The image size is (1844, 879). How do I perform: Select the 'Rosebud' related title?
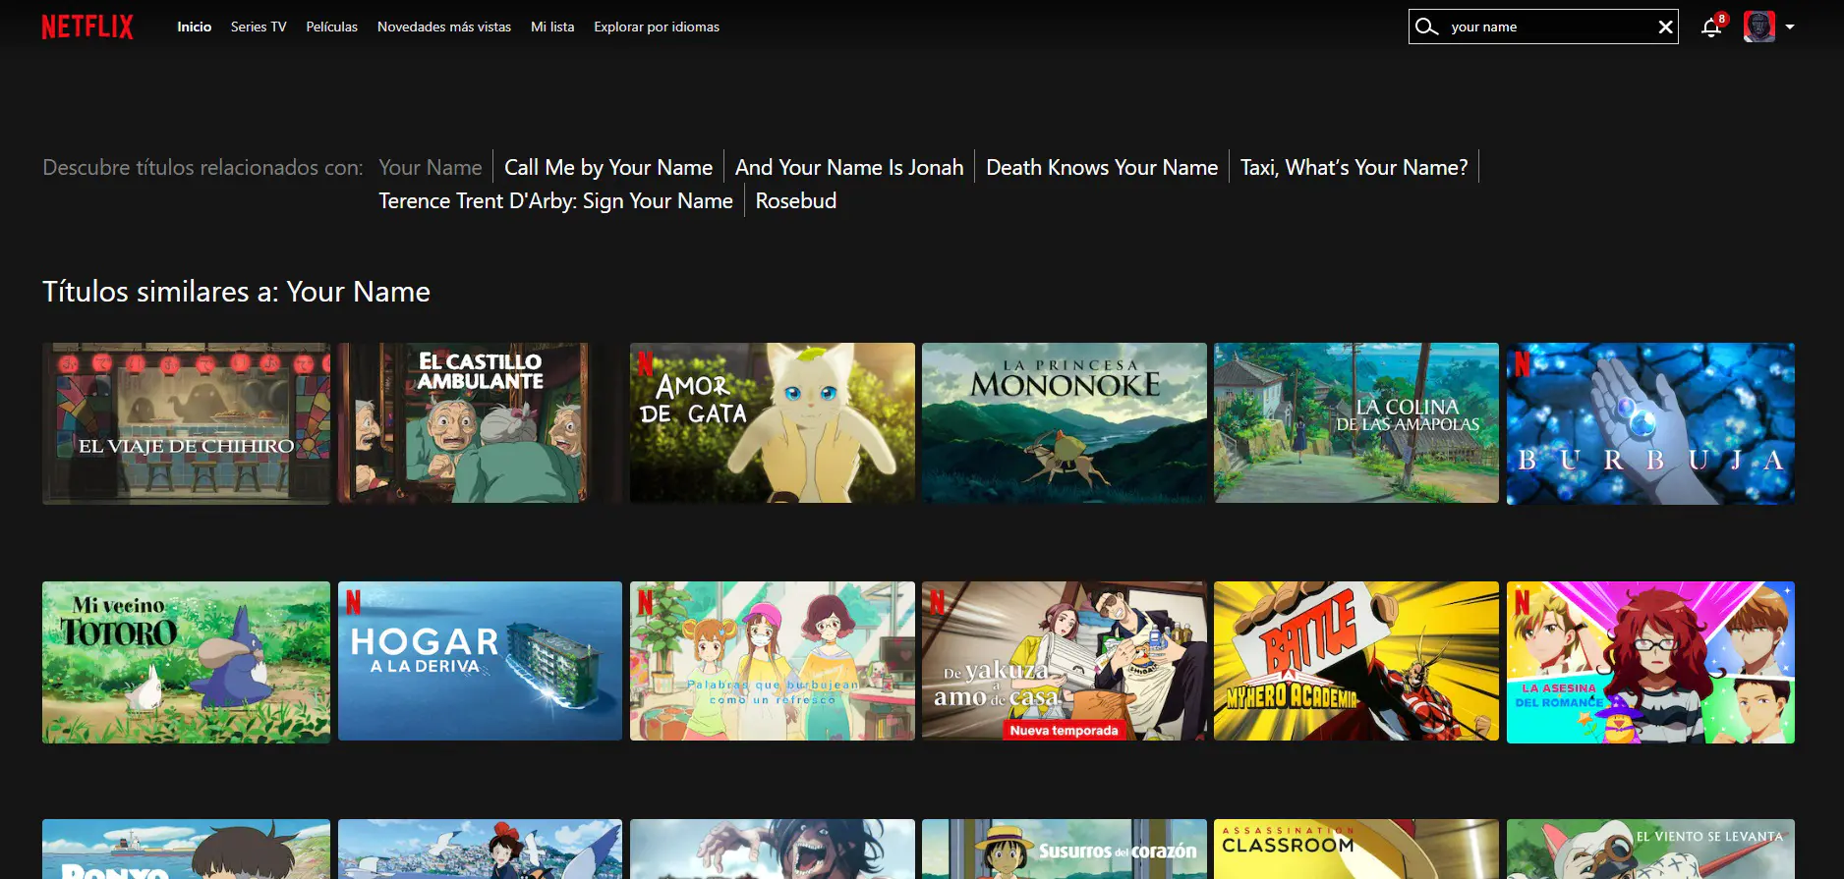[x=796, y=200]
